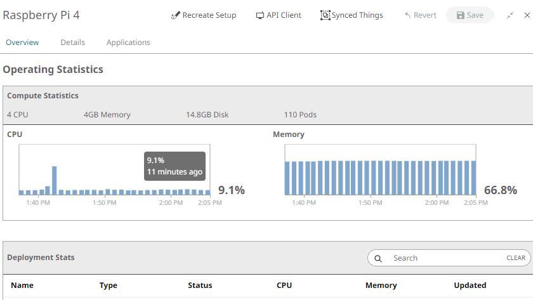
Task: Sort deployments by Status column
Action: [200, 285]
